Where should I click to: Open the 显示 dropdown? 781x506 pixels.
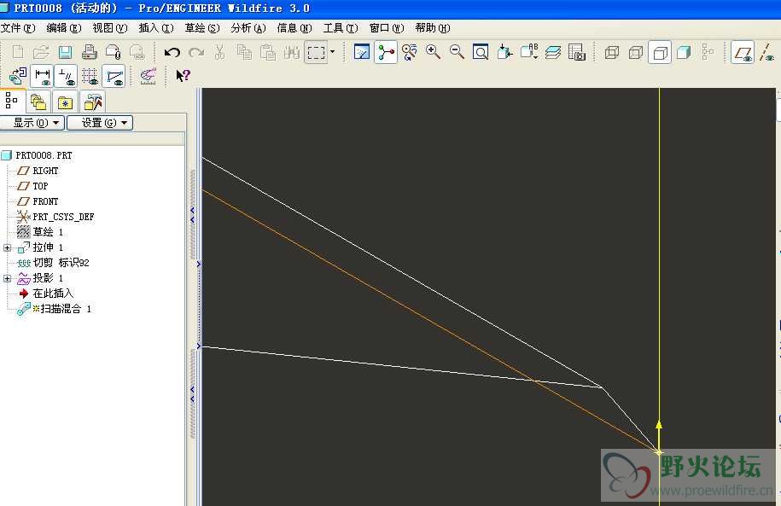click(x=33, y=123)
